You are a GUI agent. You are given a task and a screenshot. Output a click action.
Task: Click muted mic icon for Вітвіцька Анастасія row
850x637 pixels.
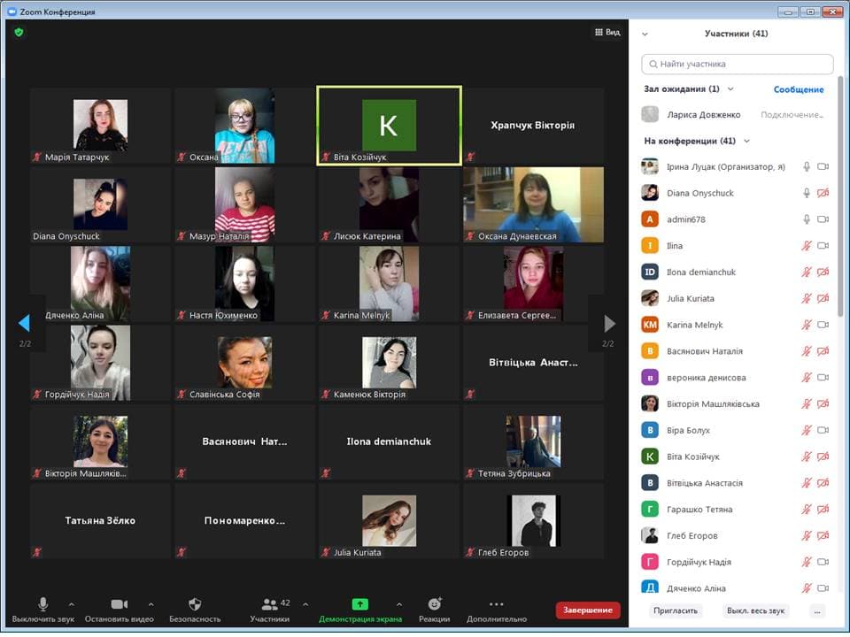(x=806, y=483)
